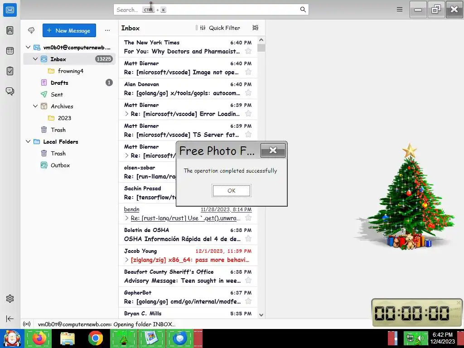Viewport: 464px width, 348px height.
Task: Expand Jacob Young's ziglang thread
Action: click(x=127, y=260)
